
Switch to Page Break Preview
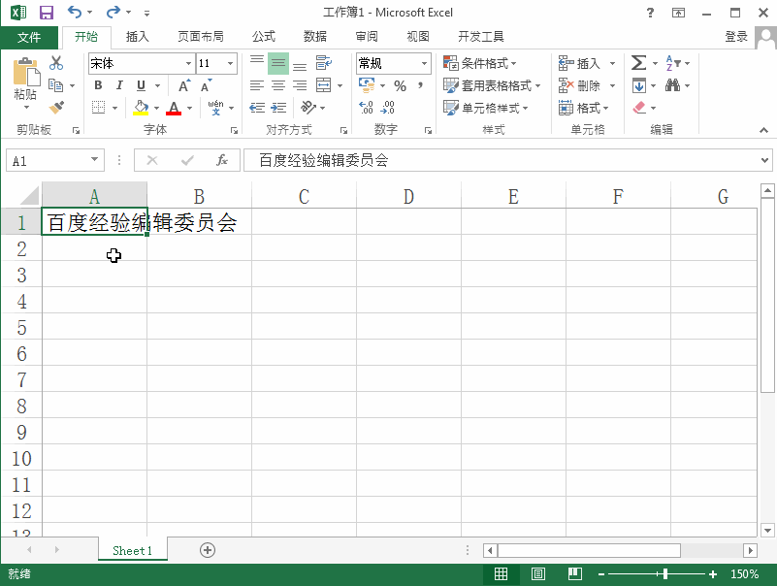pos(575,574)
